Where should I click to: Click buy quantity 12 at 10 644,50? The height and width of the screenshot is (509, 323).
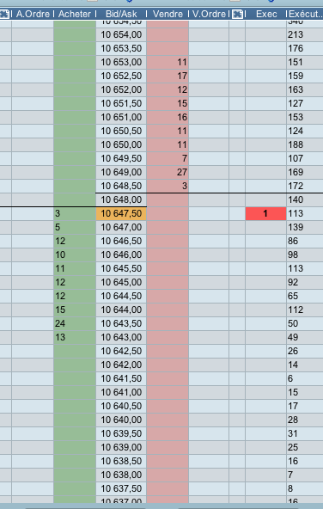coord(75,296)
